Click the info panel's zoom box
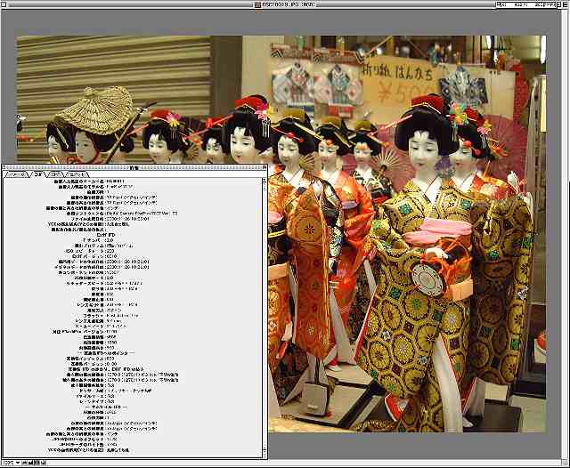Viewport: 570px width, 468px height. 265,167
